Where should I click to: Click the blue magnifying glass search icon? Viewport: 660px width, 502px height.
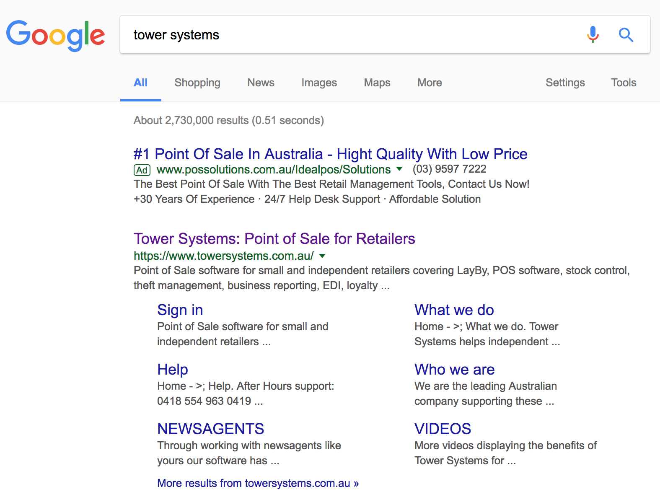(x=626, y=35)
